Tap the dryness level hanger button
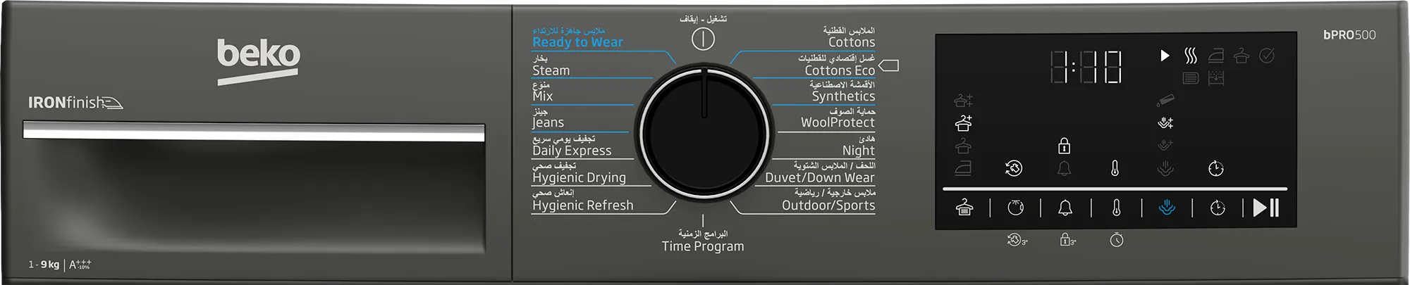Image resolution: width=1410 pixels, height=285 pixels. [x=964, y=208]
